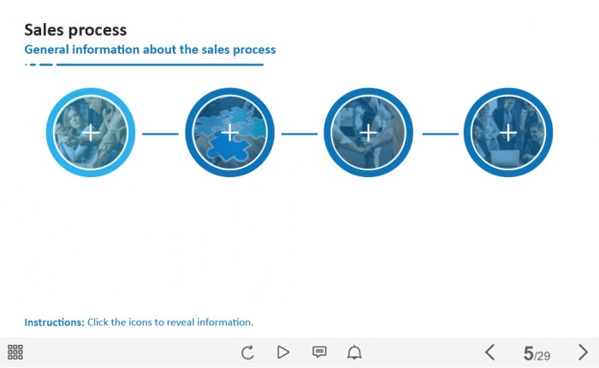Click the blue underline bar beneath the subtitle
The image size is (599, 368).
[x=158, y=64]
